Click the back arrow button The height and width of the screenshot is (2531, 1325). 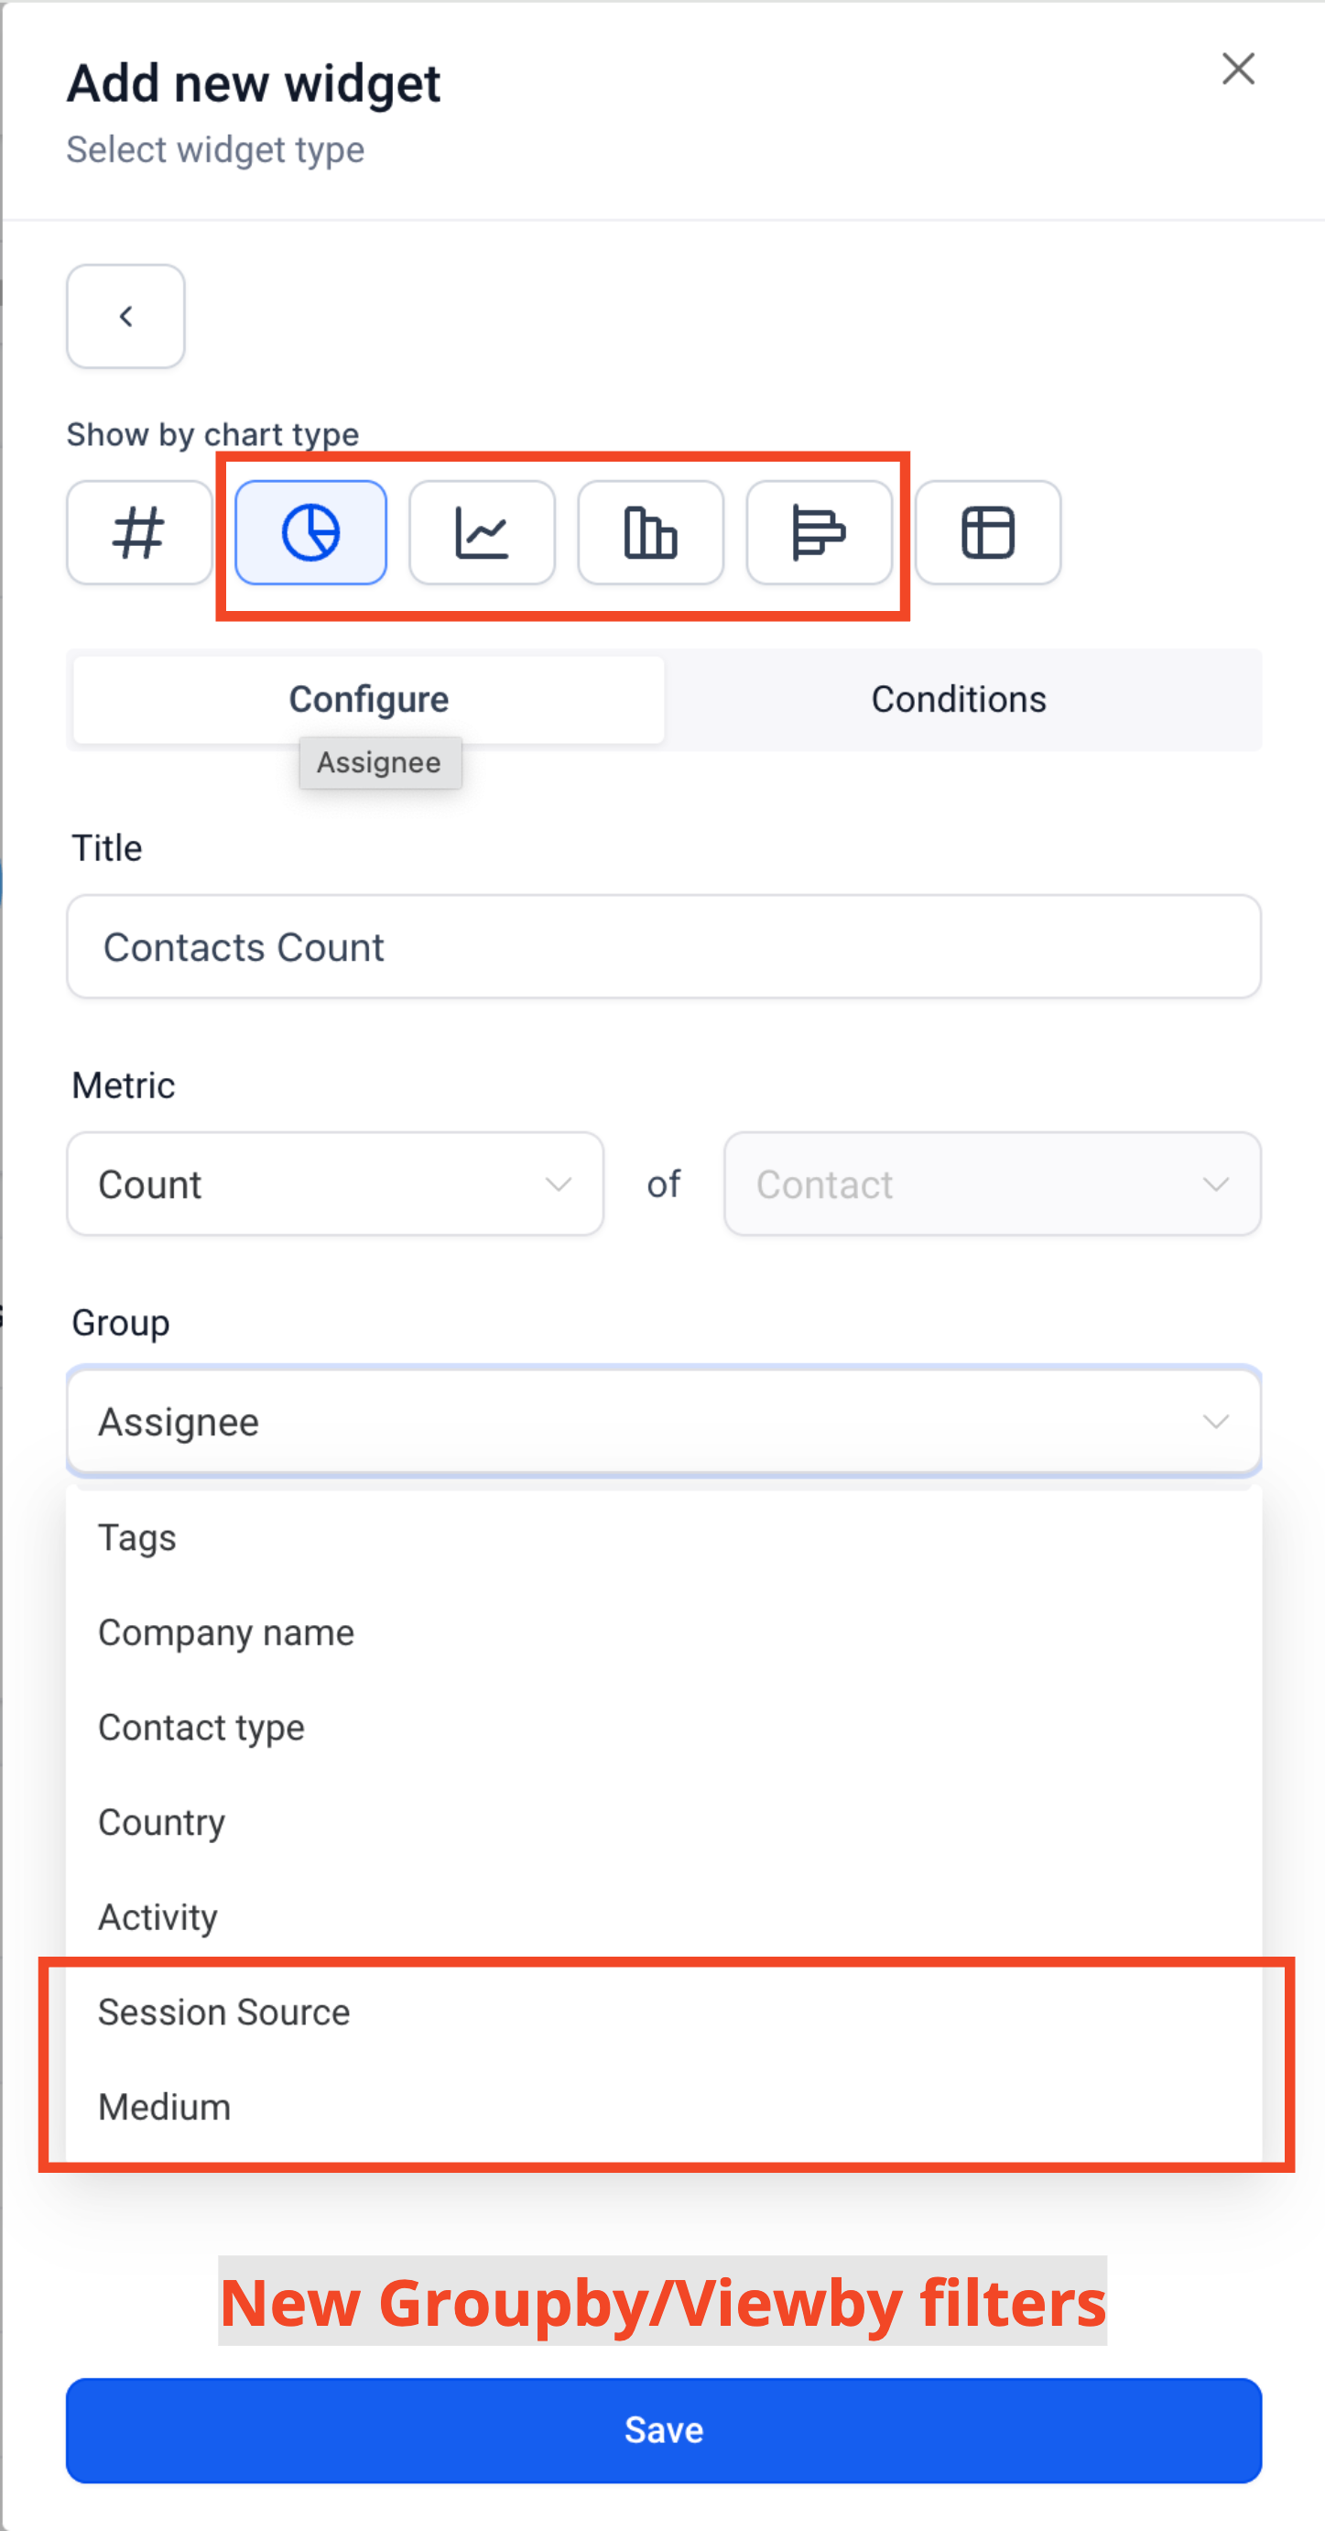coord(125,316)
